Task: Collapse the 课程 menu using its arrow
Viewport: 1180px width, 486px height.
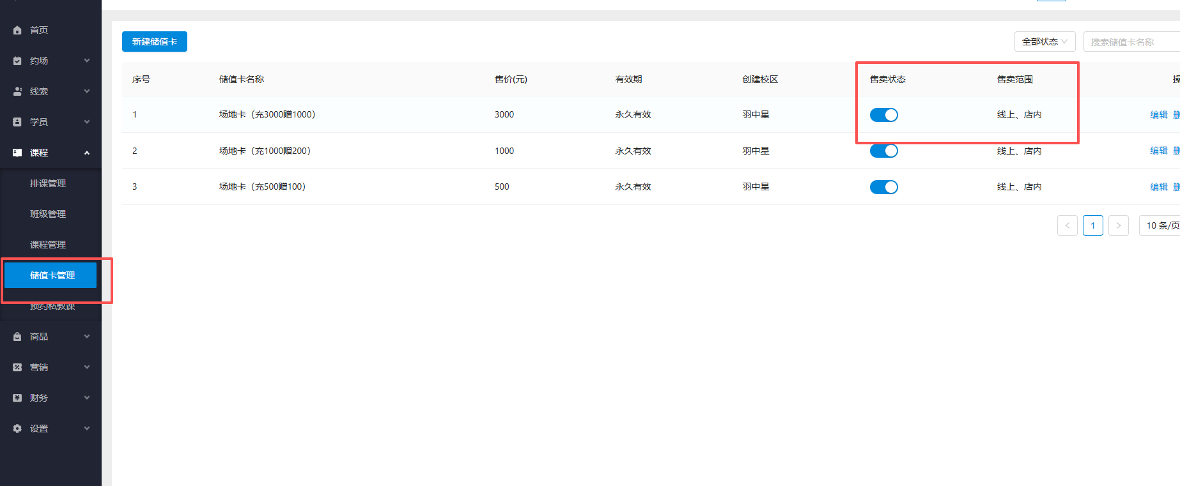Action: (87, 153)
